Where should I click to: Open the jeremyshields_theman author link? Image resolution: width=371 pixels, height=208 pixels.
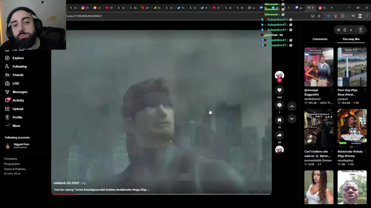[318, 160]
